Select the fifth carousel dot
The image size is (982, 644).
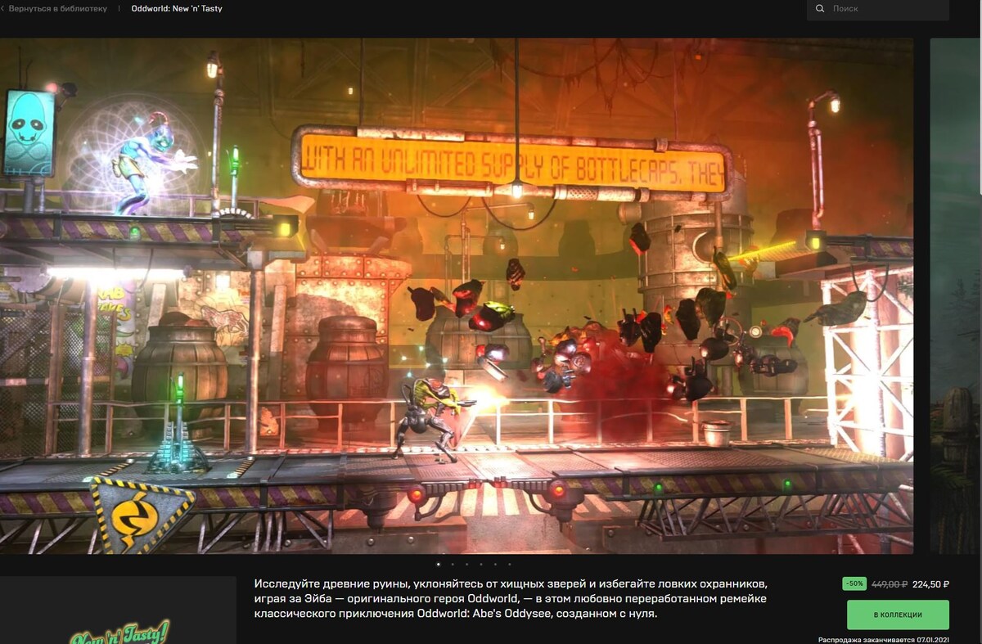tap(495, 564)
